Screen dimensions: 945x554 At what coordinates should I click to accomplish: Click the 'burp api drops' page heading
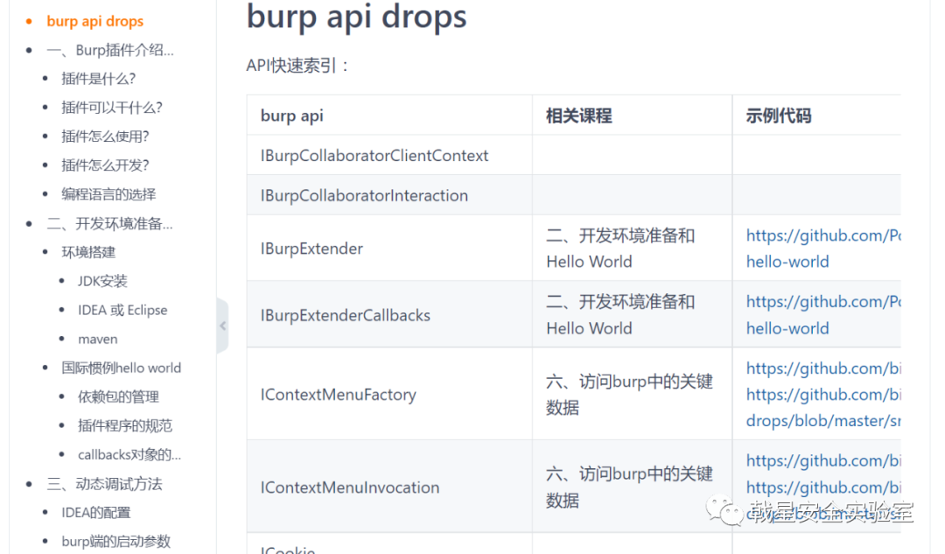(357, 17)
